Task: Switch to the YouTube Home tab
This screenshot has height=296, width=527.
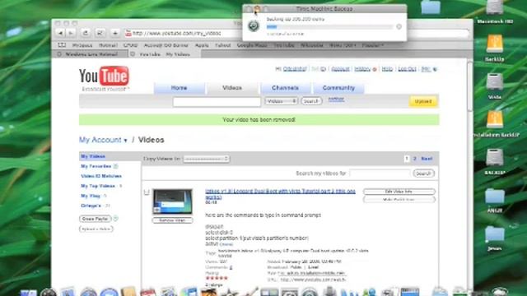Action: pos(180,88)
